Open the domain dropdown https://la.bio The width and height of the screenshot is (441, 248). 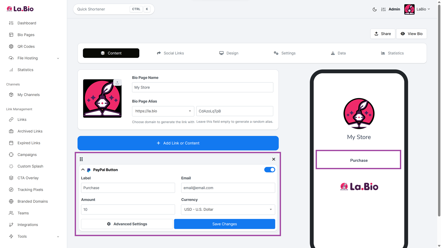coord(163,111)
